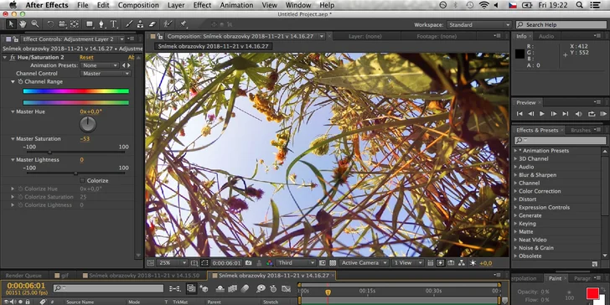Select the Pan Behind anchor point tool
610x305 pixels.
(75, 24)
